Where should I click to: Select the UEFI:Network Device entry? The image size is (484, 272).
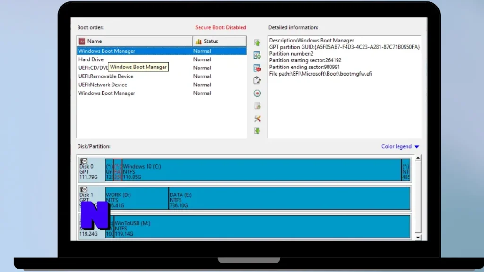click(x=162, y=85)
